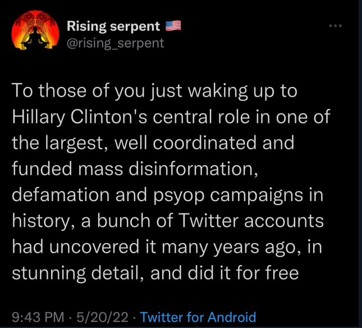The height and width of the screenshot is (328, 362).
Task: Click the American flag emoji beside name
Action: tap(173, 26)
